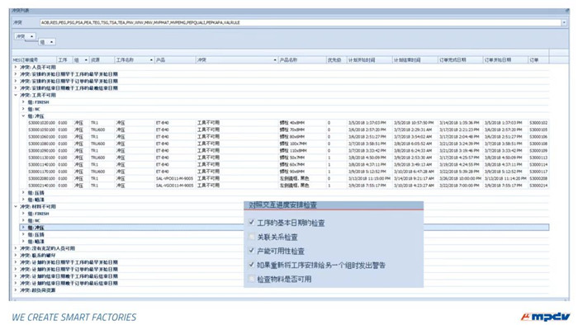Screen dimensions: 578x325
Task: Click the 对照交互进度安排检查 panel title
Action: pos(282,205)
